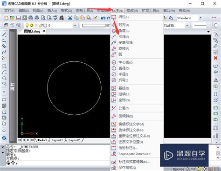Click the OpenGL status bar entry

[x=178, y=169]
